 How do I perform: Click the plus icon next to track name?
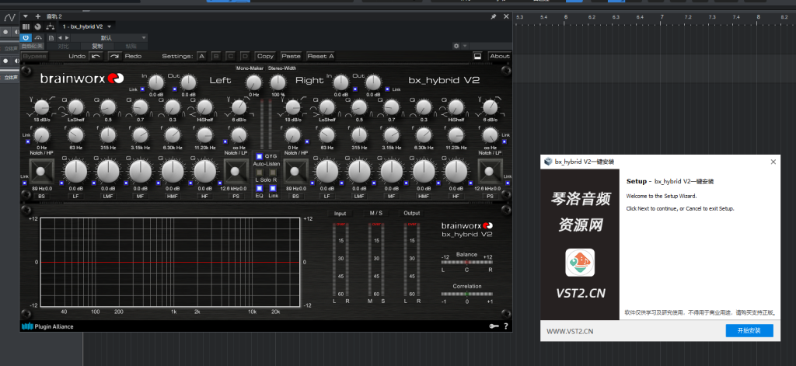point(37,17)
